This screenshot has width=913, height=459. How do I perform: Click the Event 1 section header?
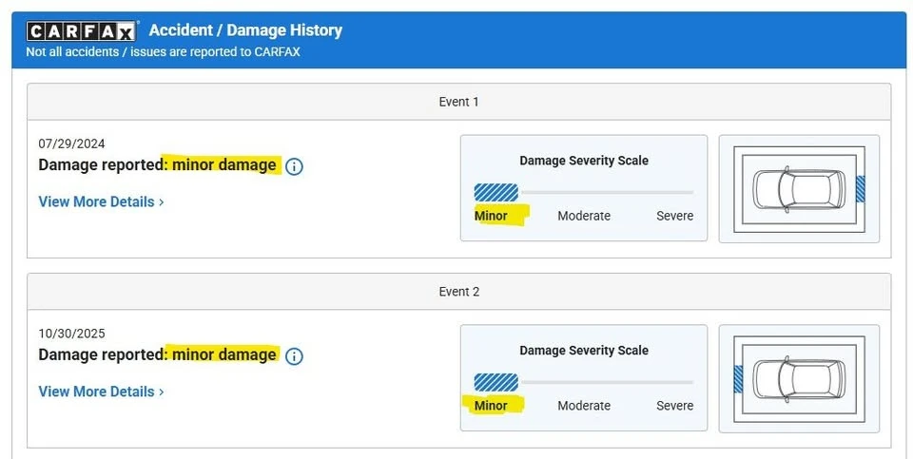pyautogui.click(x=458, y=102)
